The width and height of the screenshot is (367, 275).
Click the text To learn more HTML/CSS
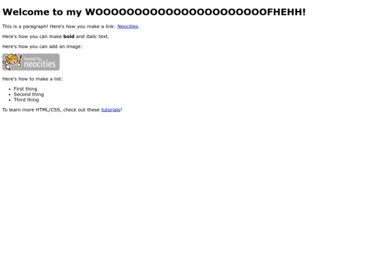pos(32,110)
